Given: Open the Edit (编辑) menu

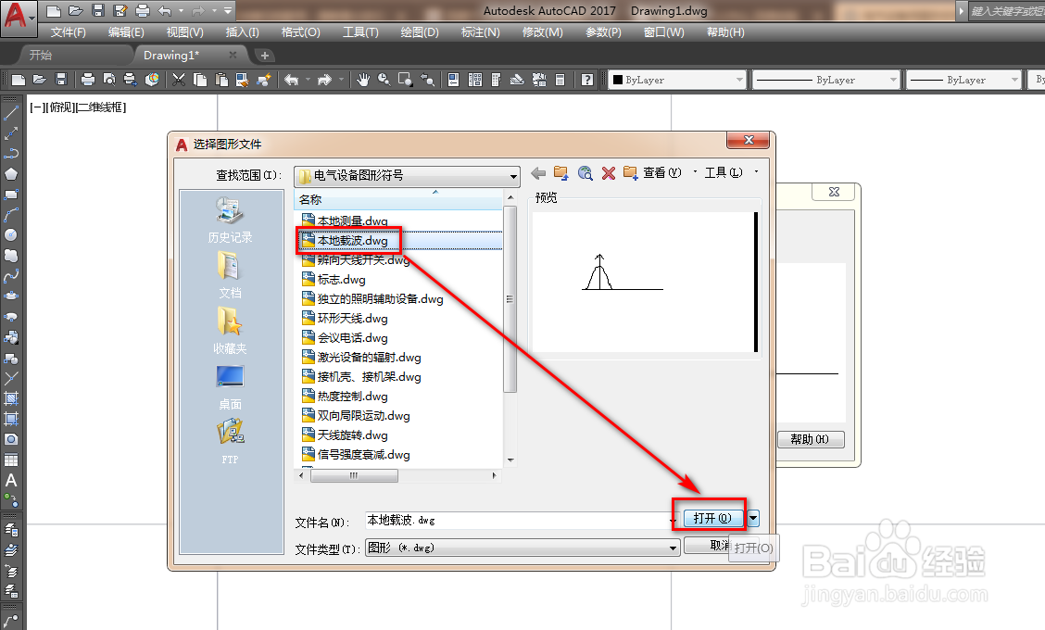Looking at the screenshot, I should click(x=126, y=32).
